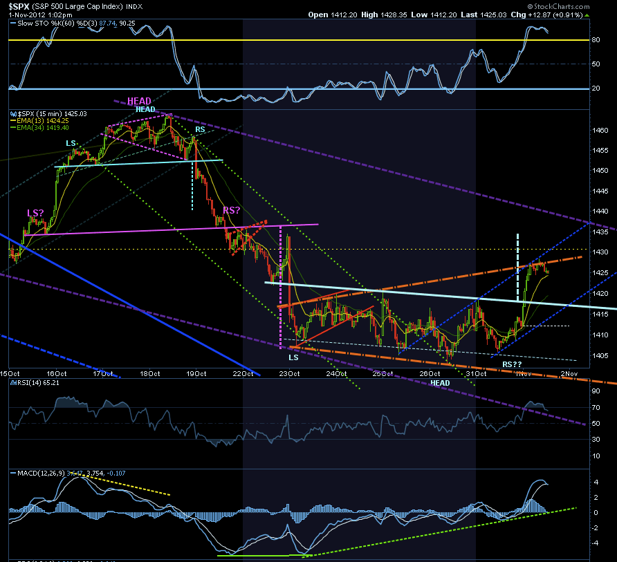Click the 18Oct date axis label

click(150, 373)
